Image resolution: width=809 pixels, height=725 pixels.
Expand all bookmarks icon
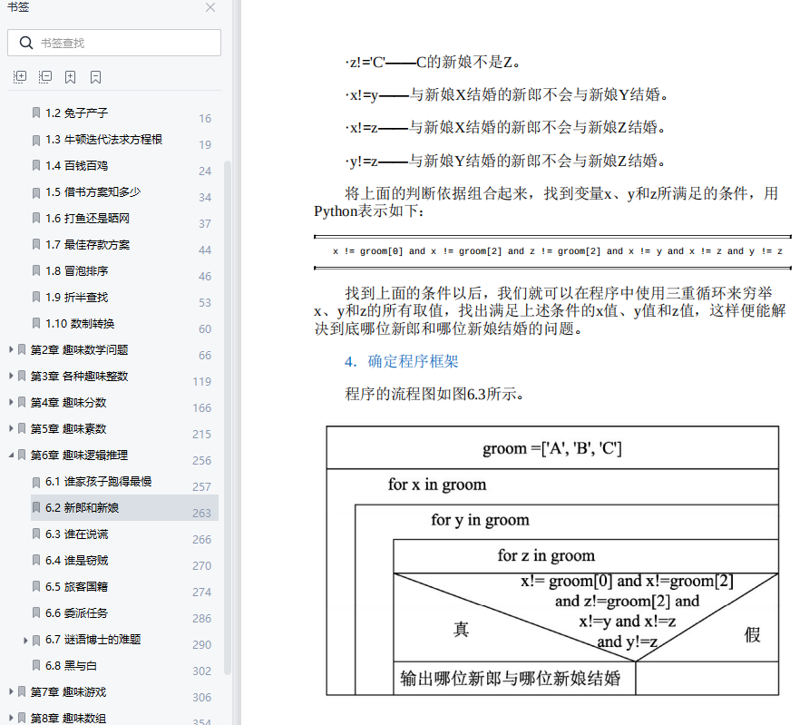pos(20,77)
